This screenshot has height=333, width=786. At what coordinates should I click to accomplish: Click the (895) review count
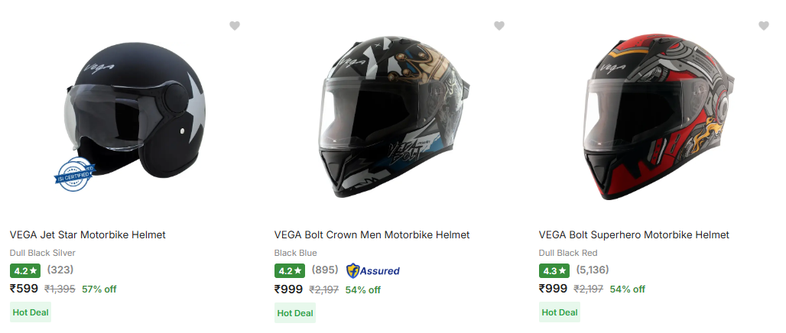click(x=325, y=270)
